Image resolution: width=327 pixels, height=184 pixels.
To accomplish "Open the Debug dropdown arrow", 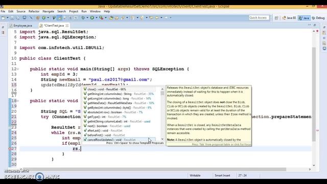I will pyautogui.click(x=87, y=18).
